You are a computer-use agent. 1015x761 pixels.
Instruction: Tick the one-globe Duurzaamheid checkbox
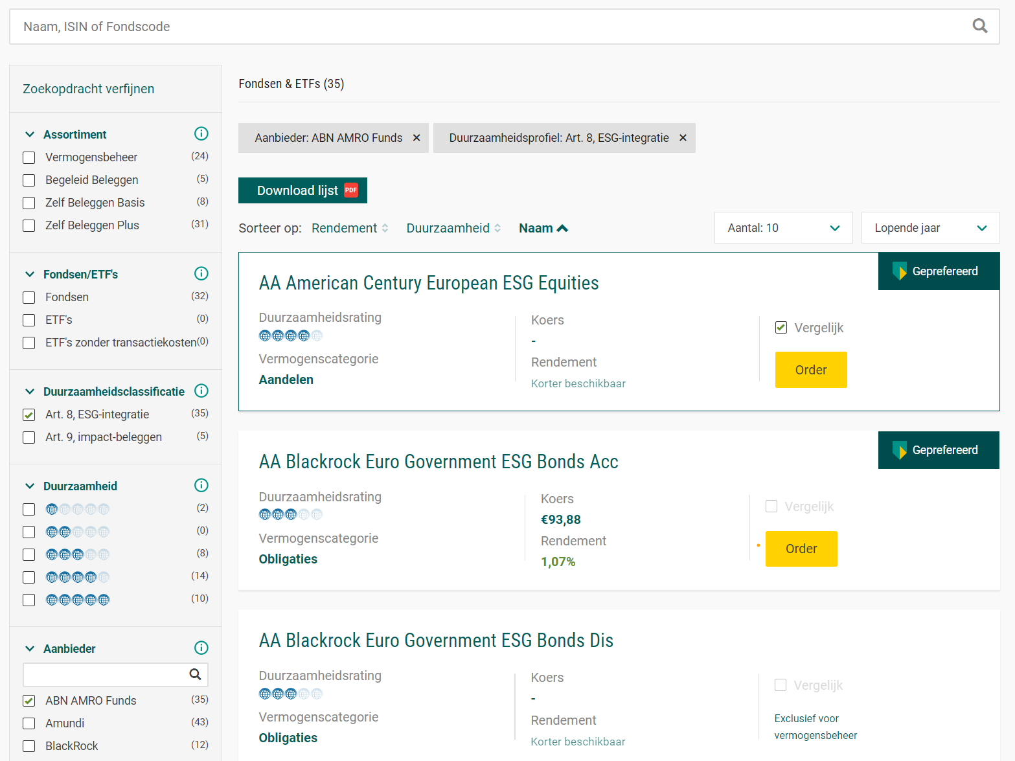pos(29,509)
